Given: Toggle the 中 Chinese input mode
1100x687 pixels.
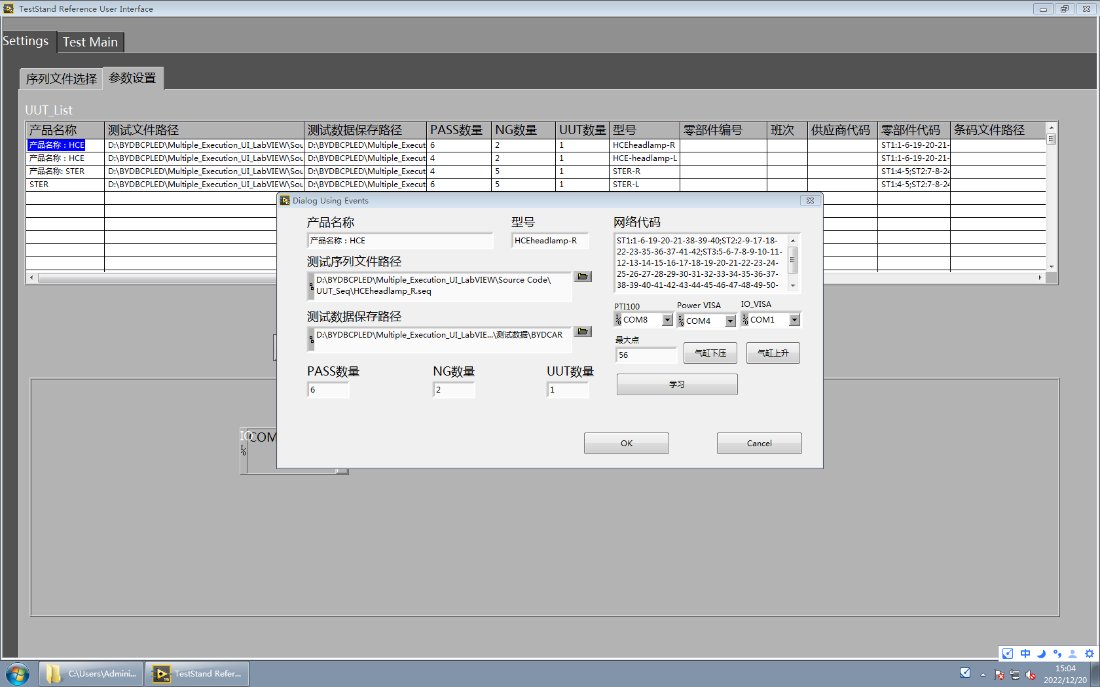Looking at the screenshot, I should click(x=1025, y=654).
